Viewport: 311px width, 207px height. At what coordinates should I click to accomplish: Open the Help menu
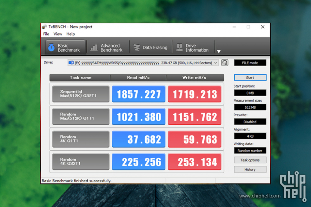tap(70, 34)
